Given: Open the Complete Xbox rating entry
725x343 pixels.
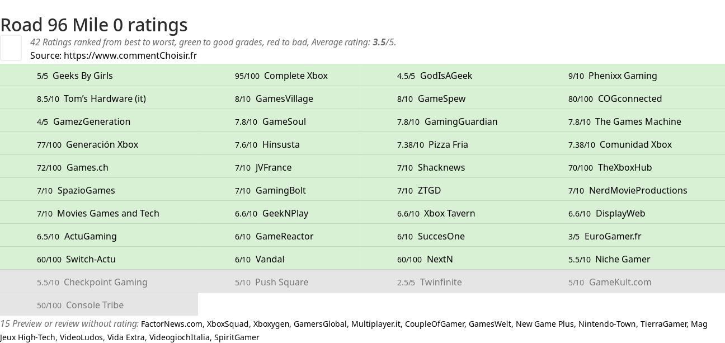Looking at the screenshot, I should (x=296, y=76).
